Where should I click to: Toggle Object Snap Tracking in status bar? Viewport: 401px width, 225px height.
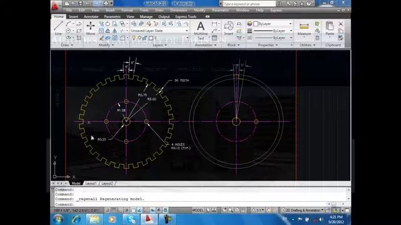[140, 210]
